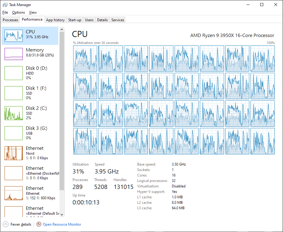Go to the Services tab
283x232 pixels.
coord(118,20)
